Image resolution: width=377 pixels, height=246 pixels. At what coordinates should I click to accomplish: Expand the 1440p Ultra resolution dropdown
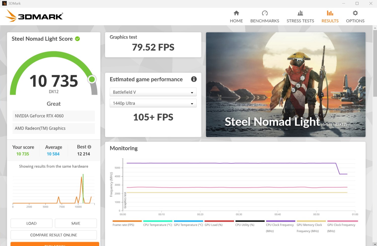click(x=153, y=103)
